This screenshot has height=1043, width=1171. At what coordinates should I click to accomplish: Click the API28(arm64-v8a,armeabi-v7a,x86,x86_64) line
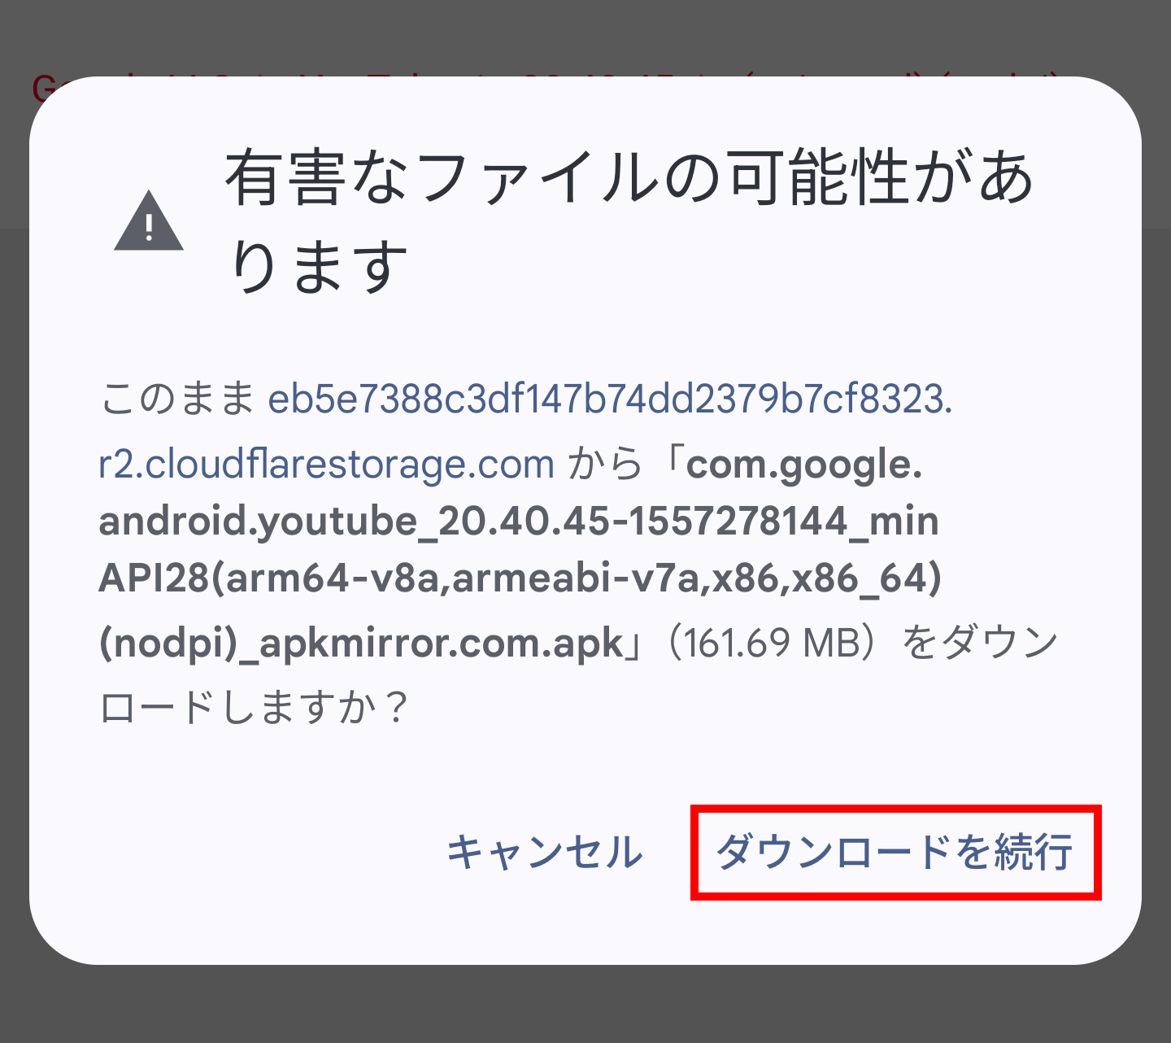(520, 578)
